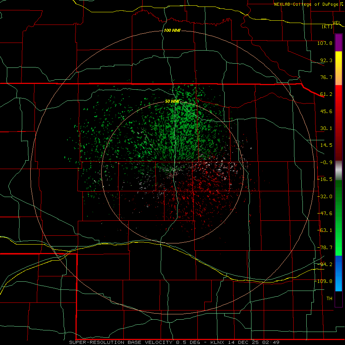This screenshot has height=345, width=345.
Task: Click the gray near-zero segment of color bar
Action: click(x=338, y=171)
